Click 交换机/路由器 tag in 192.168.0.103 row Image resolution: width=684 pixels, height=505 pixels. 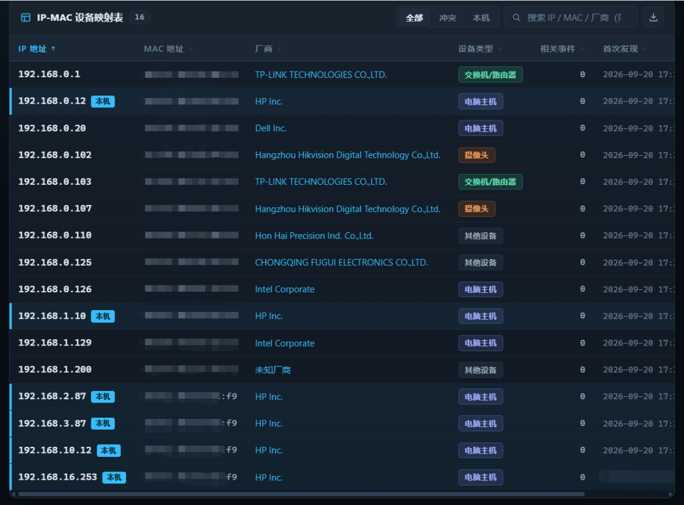coord(490,182)
